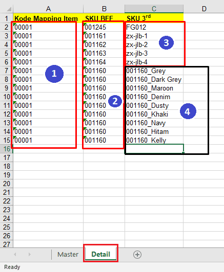This screenshot has height=272, width=224.
Task: Add a new sheet with plus icon
Action: 137,255
